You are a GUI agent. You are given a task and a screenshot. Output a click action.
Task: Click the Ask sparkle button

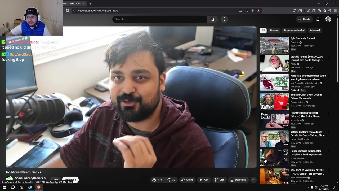click(204, 180)
